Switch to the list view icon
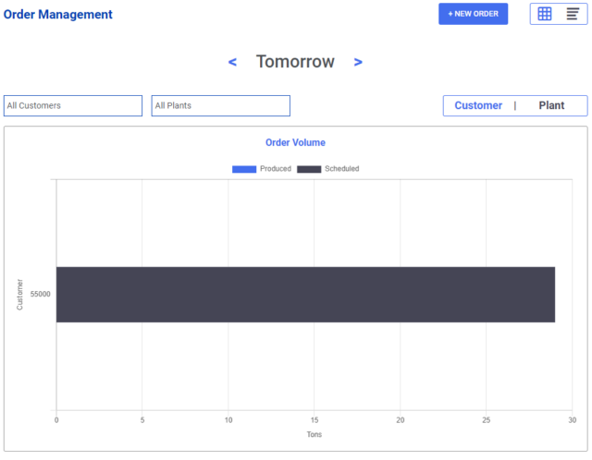 point(573,14)
